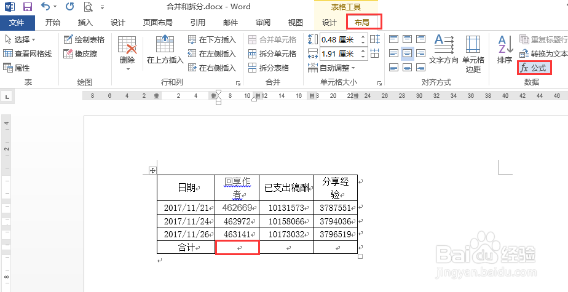Click 拆分表格 split table

point(269,68)
